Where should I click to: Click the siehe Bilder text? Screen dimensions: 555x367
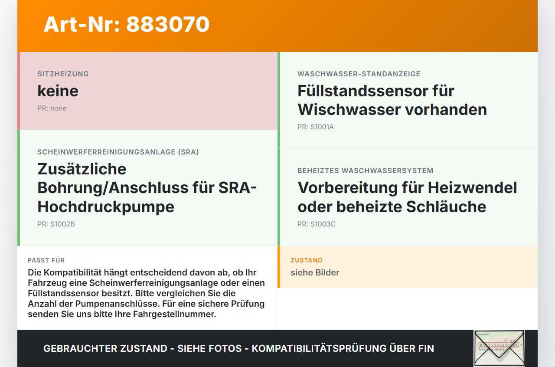(315, 272)
